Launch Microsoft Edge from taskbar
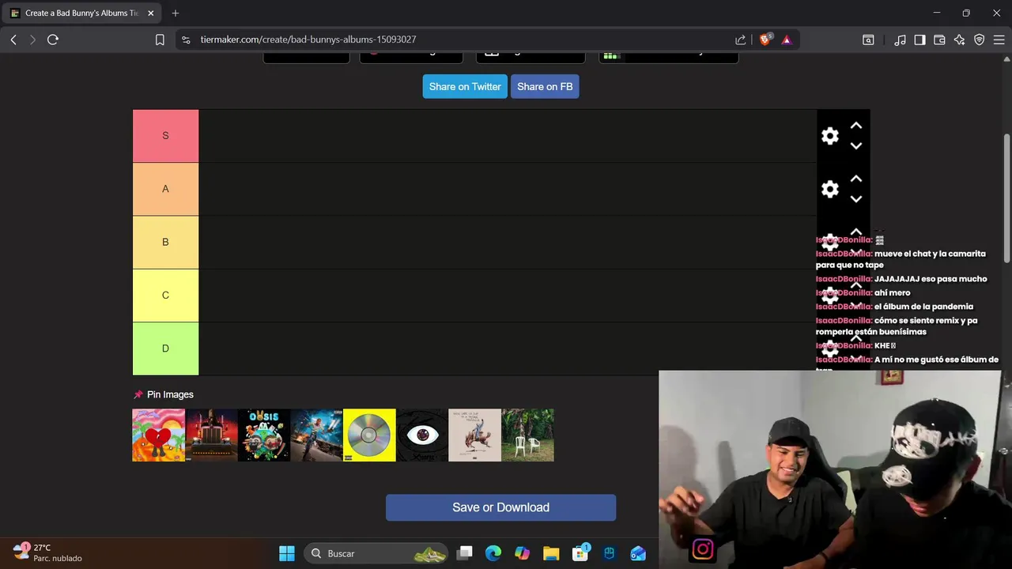Screen dimensions: 1012x569 pos(493,553)
